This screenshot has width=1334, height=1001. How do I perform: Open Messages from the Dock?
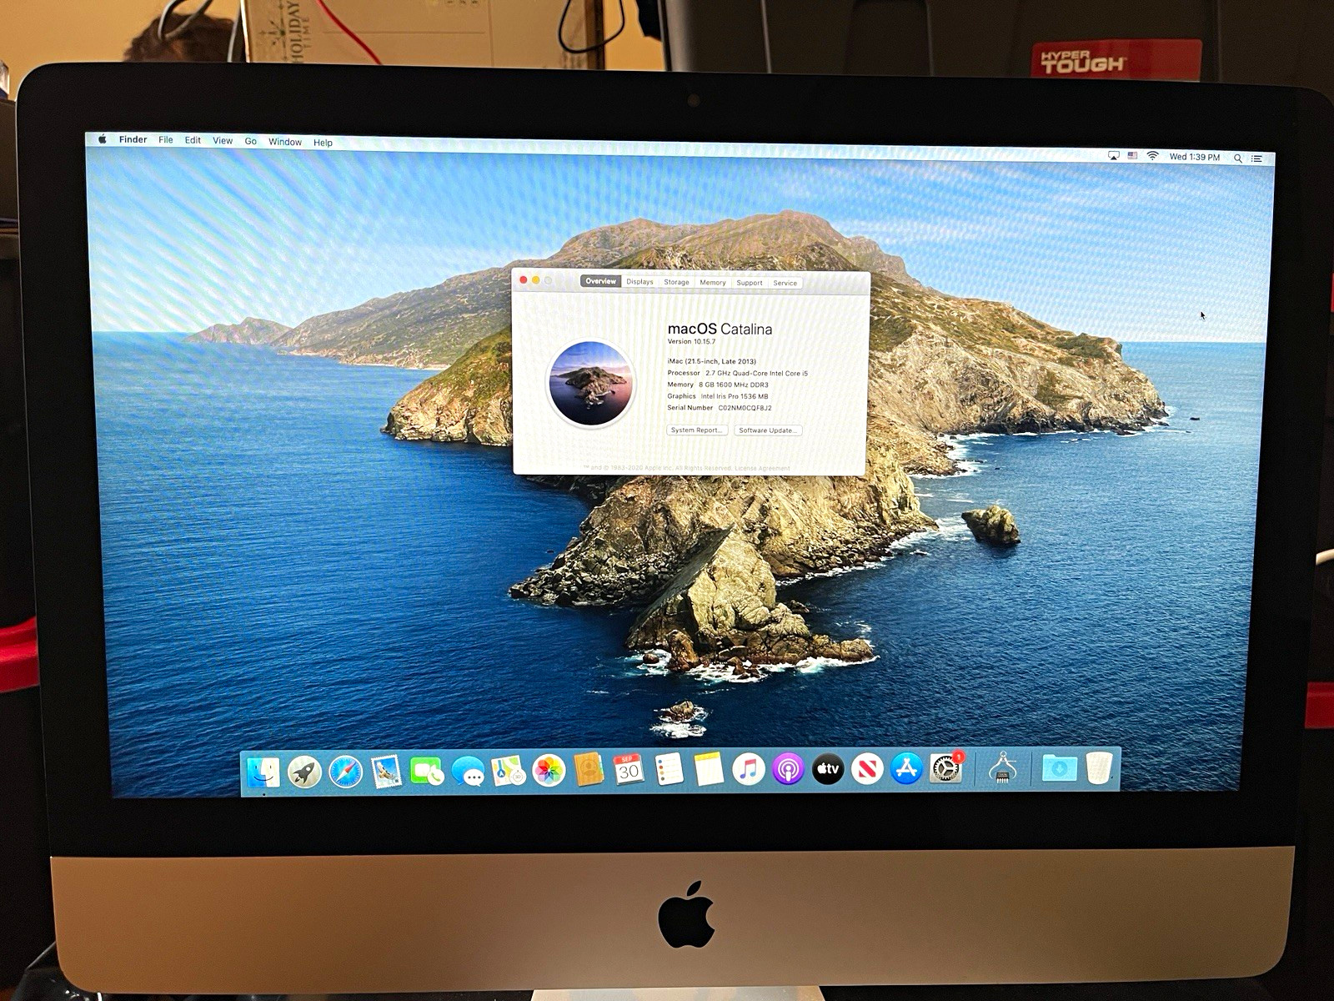click(468, 772)
